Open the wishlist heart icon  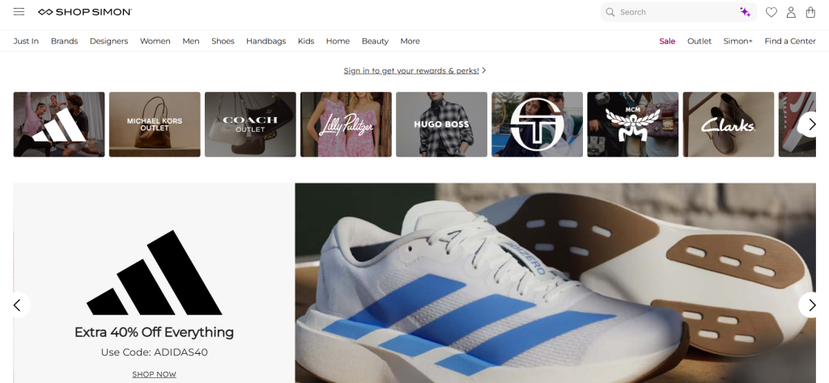point(772,12)
